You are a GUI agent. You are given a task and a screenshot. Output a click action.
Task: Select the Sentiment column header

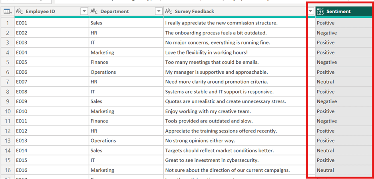344,11
